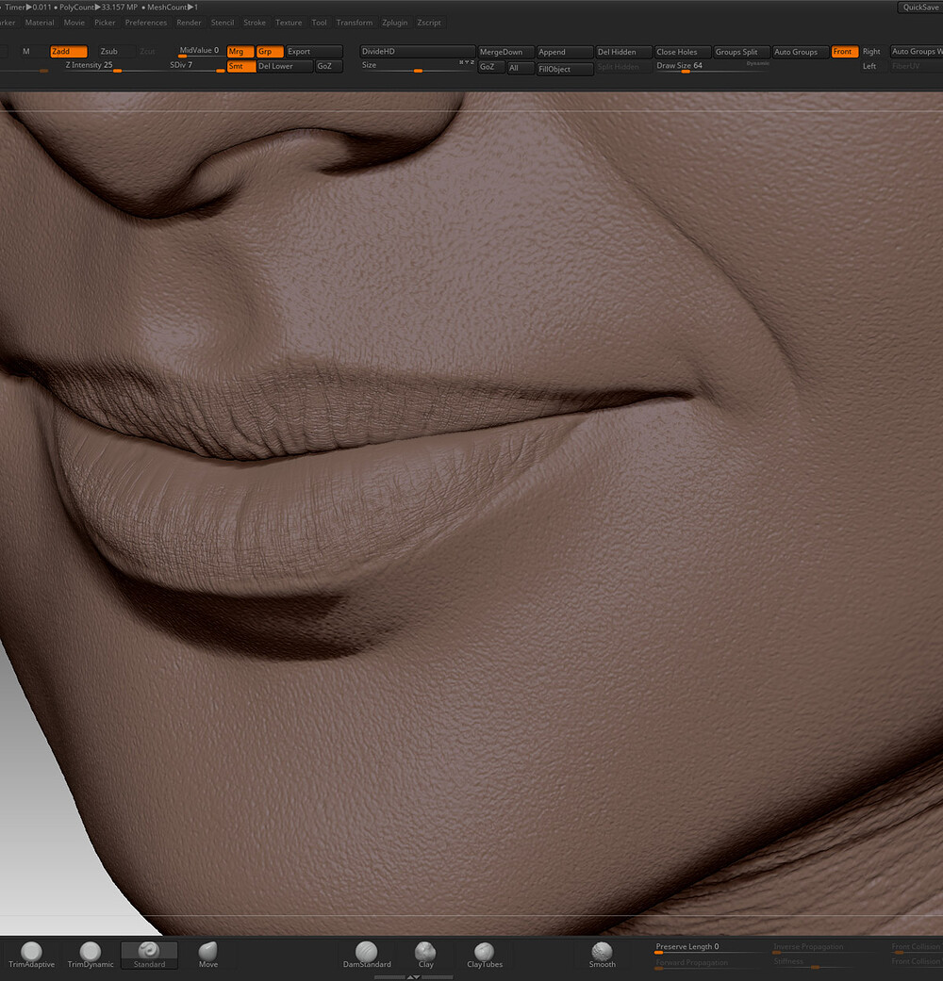This screenshot has height=981, width=943.
Task: Switch to the Left view
Action: pyautogui.click(x=869, y=66)
